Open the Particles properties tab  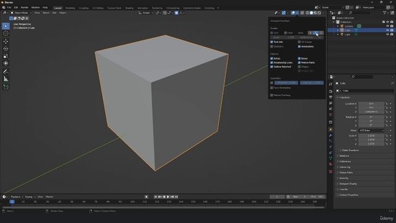[x=330, y=141]
